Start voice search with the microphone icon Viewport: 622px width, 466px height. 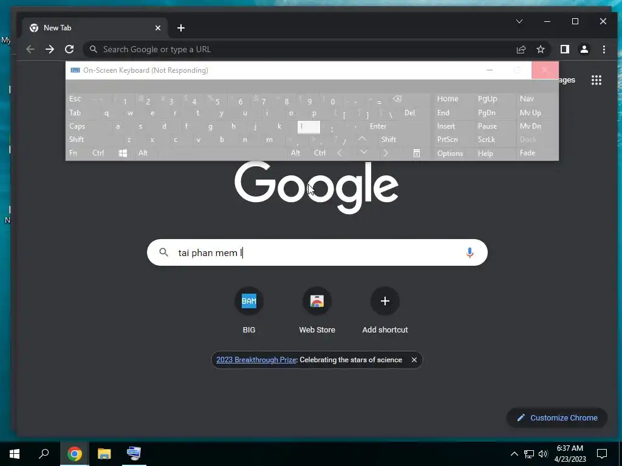(x=470, y=252)
